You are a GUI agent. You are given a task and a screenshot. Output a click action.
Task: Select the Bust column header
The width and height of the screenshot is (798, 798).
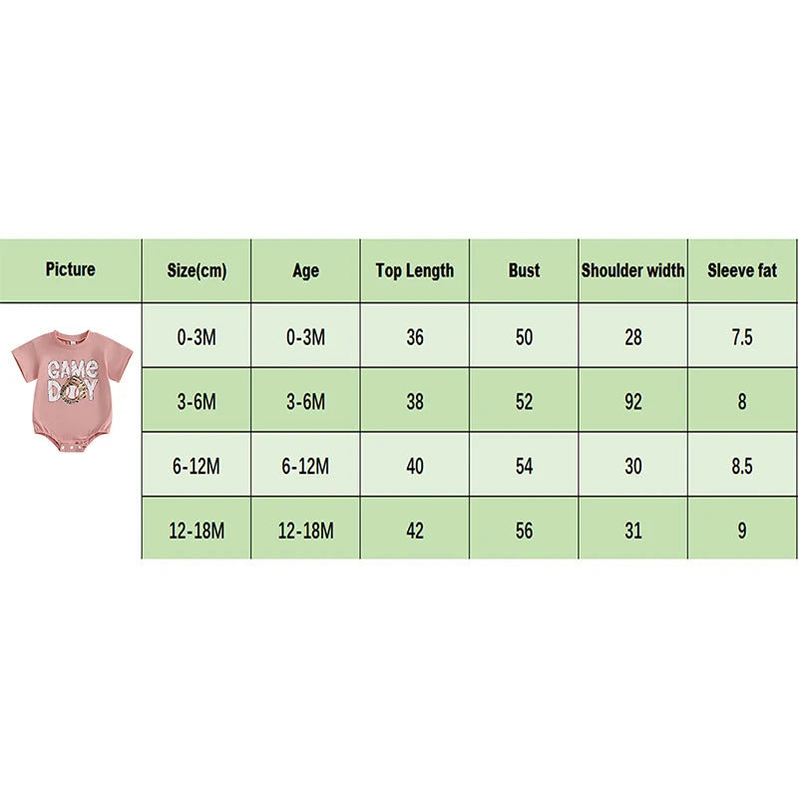(x=525, y=270)
